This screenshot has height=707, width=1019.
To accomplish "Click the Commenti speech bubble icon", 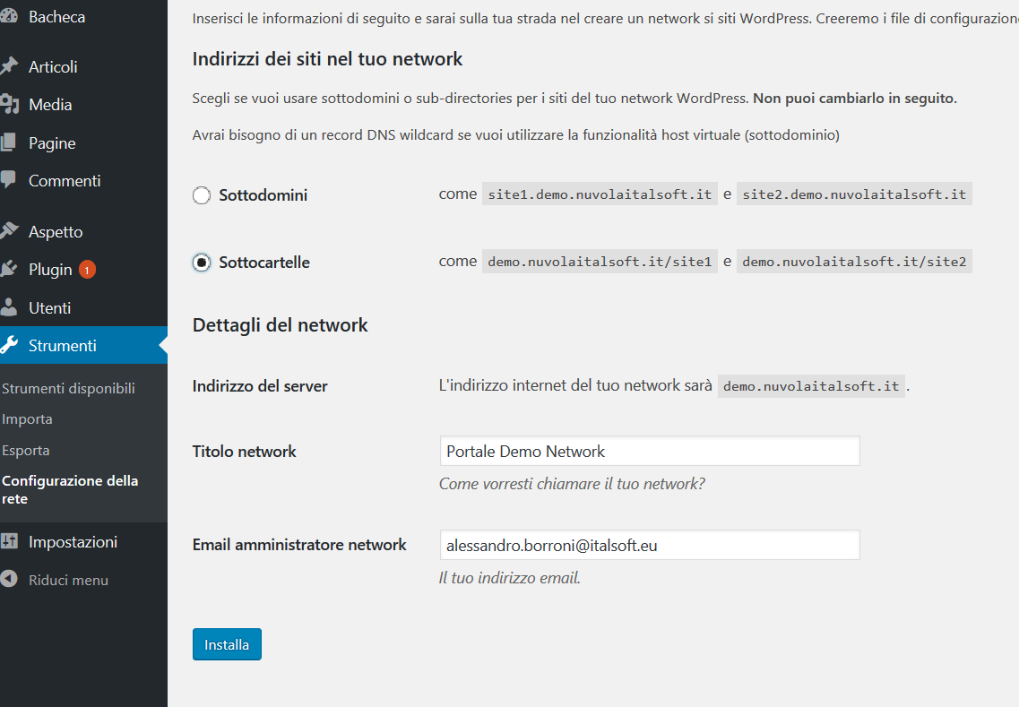I will coord(9,180).
